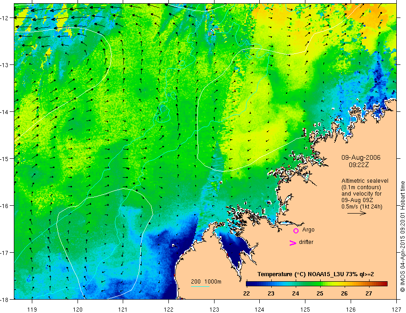Click the 'Altimetric sealevel' text
Screen dimensions: 406x313
pos(364,181)
